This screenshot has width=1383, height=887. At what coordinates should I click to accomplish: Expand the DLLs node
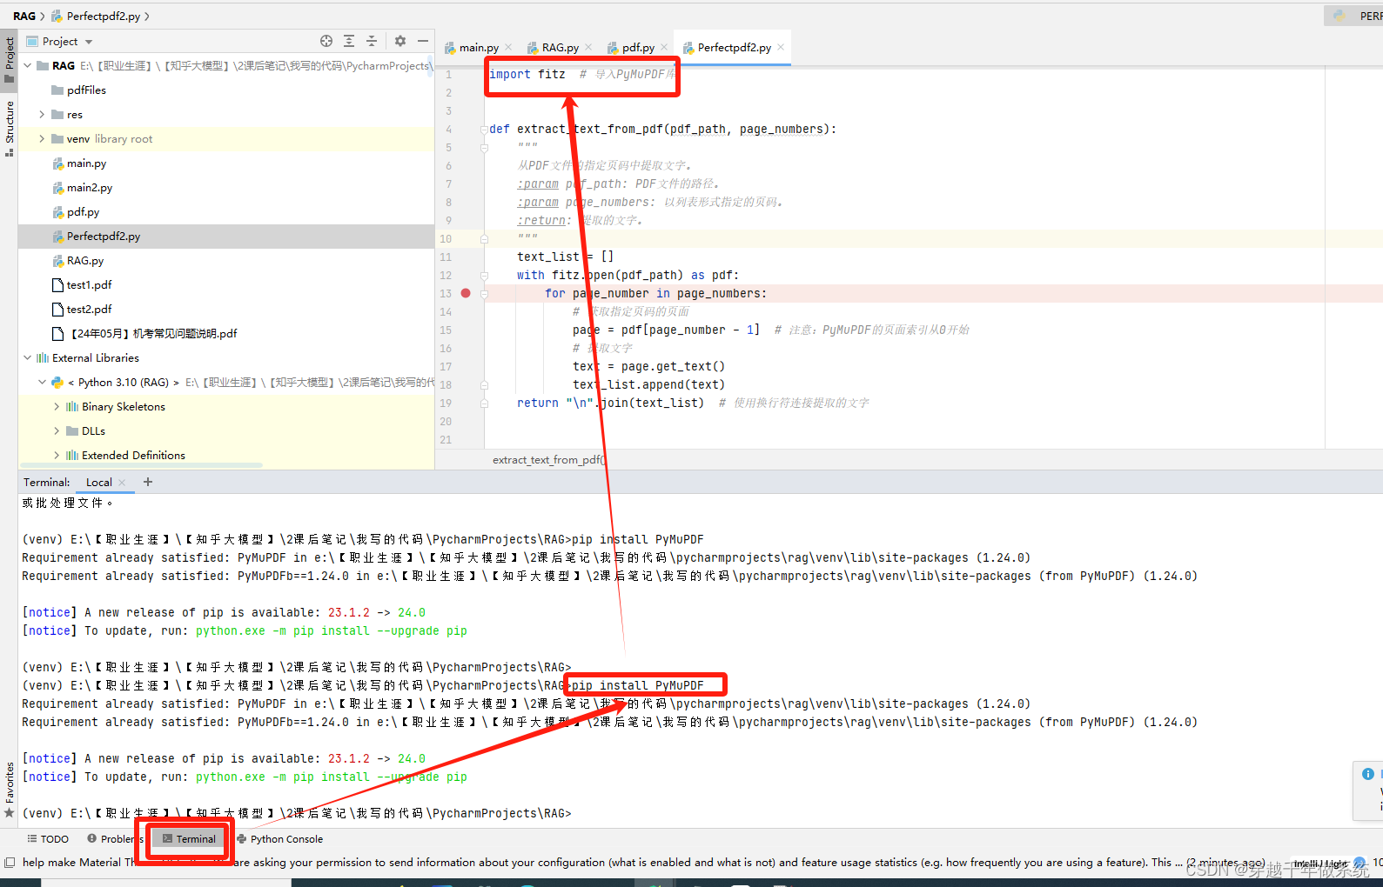pos(57,430)
